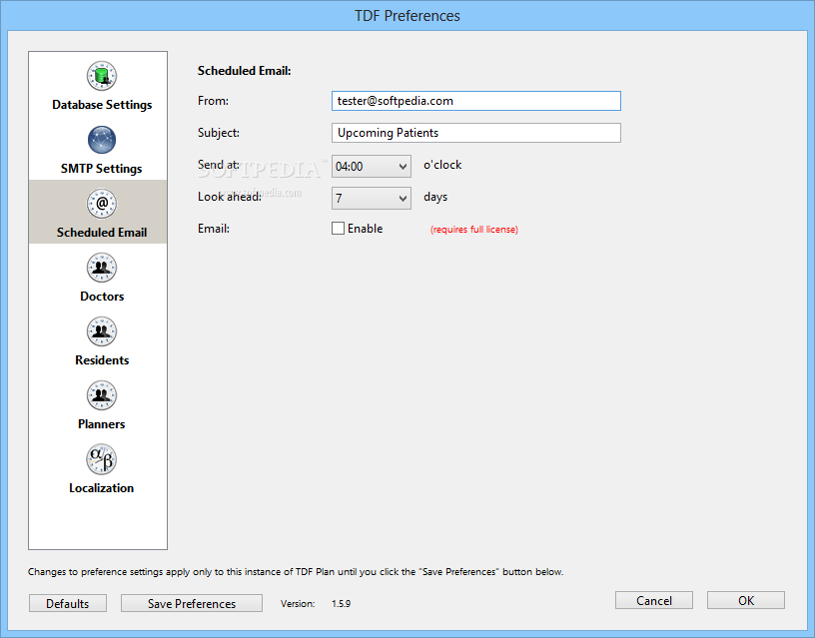This screenshot has width=815, height=638.
Task: Click the Defaults button
Action: pos(68,604)
